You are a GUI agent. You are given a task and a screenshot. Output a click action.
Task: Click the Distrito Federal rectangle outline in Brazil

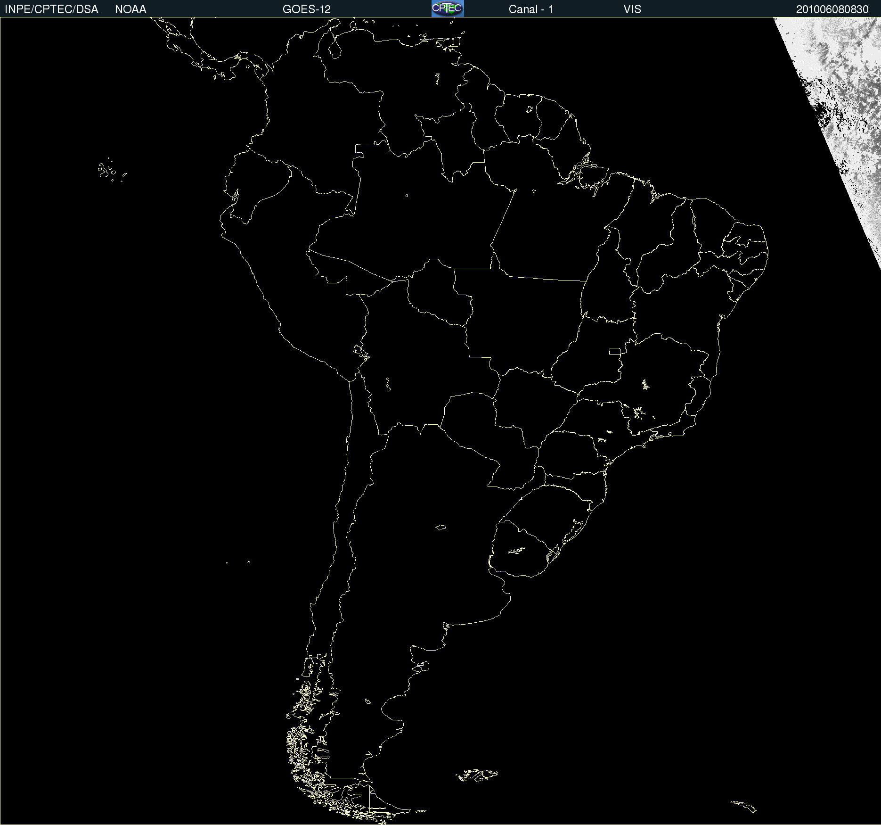(615, 351)
